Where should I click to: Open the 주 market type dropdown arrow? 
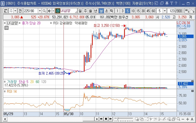click(x=15, y=11)
